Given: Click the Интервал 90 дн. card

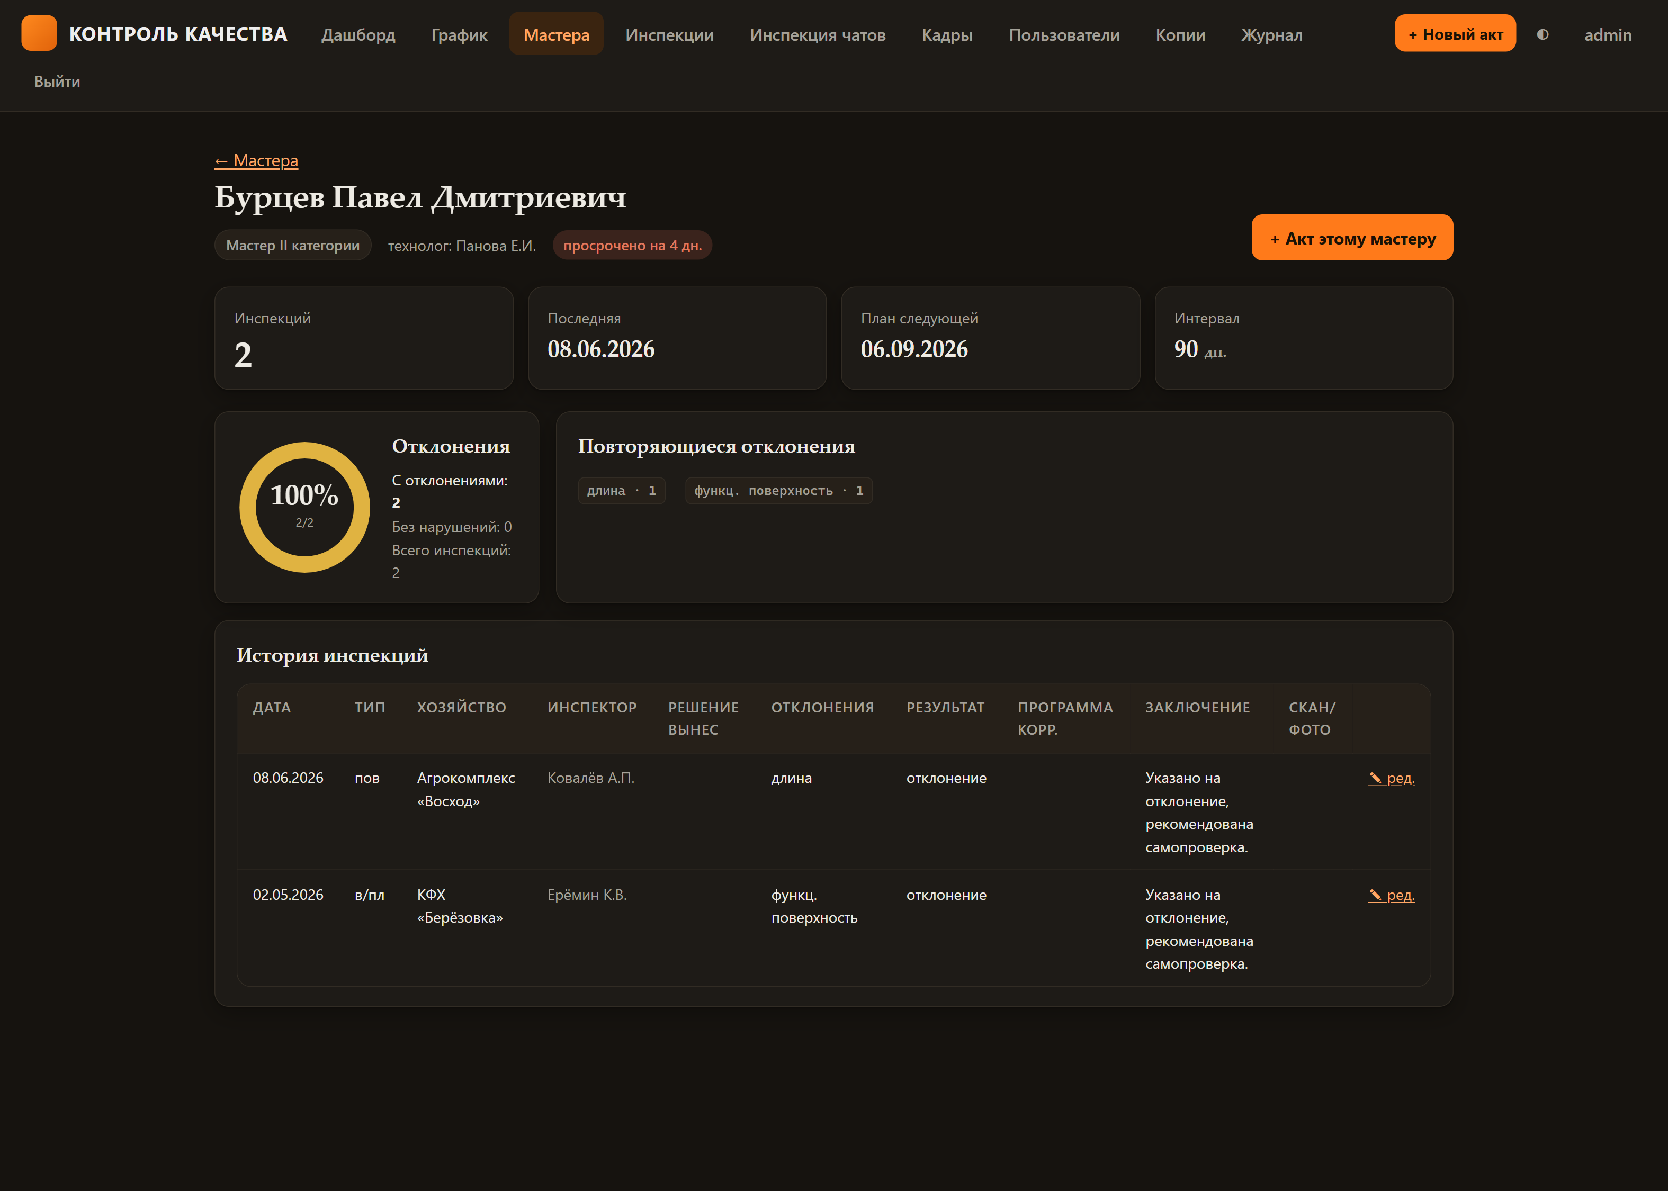Looking at the screenshot, I should point(1304,338).
